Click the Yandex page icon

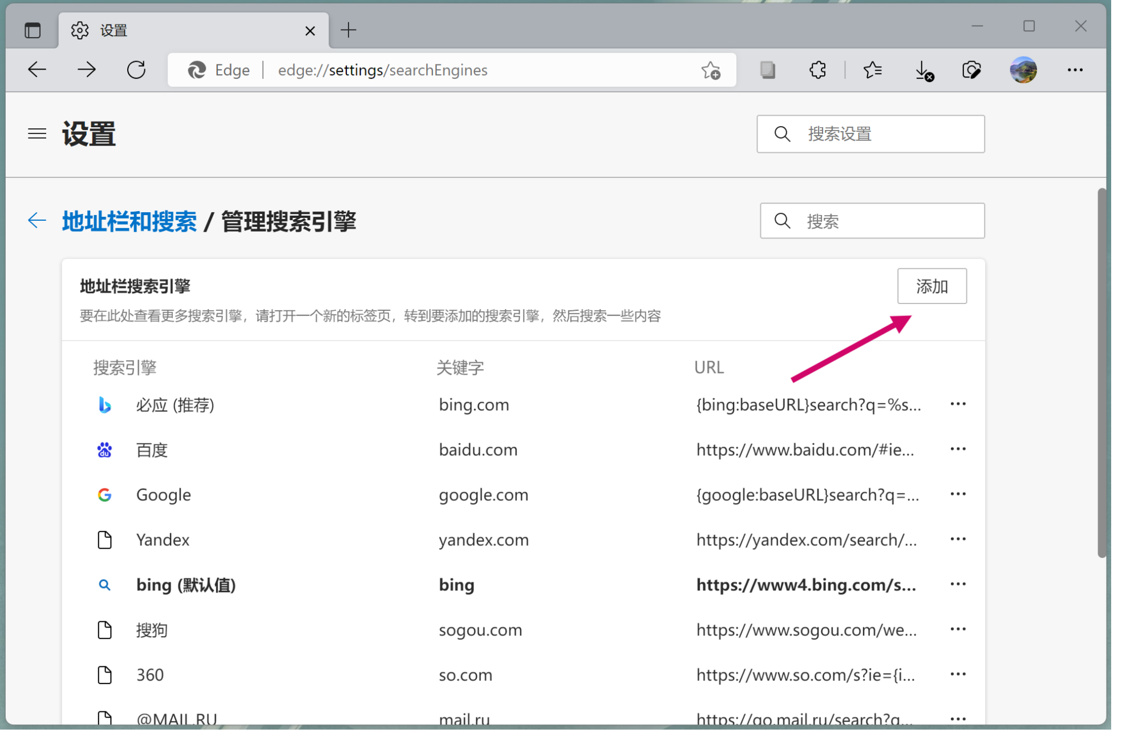(104, 540)
